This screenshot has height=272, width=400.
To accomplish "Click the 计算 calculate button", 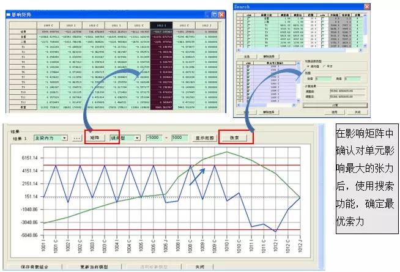I will (x=335, y=105).
